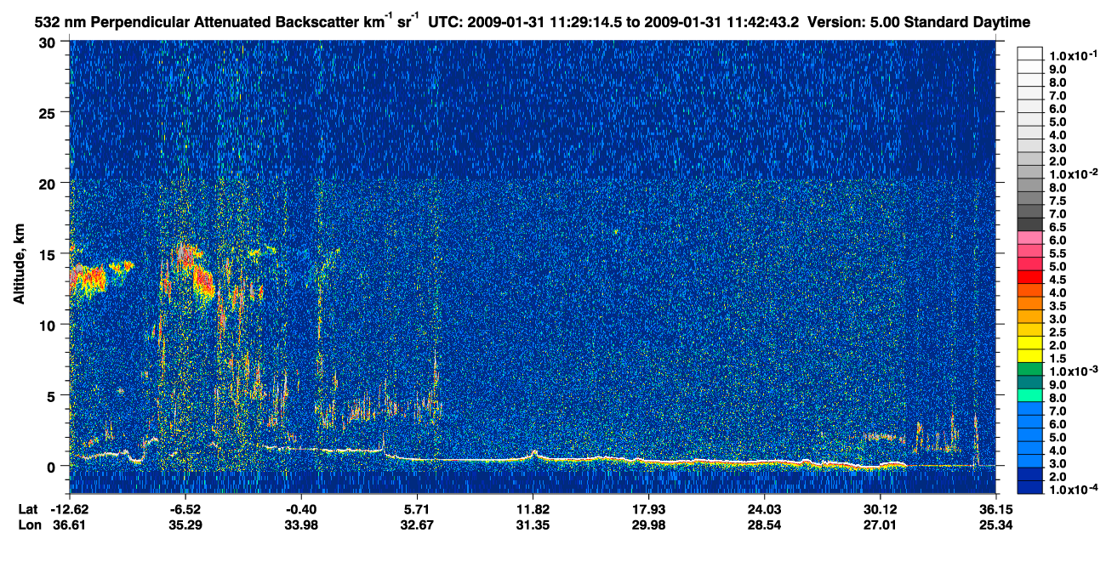Click the colorbar label 1.5
Viewport: 1106px width, 567px height.
pos(1059,358)
